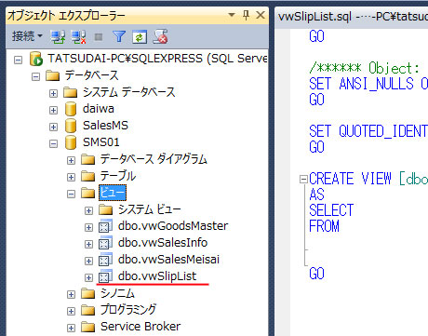This screenshot has width=428, height=336.
Task: Select the システム ビュー folder
Action: (x=149, y=209)
